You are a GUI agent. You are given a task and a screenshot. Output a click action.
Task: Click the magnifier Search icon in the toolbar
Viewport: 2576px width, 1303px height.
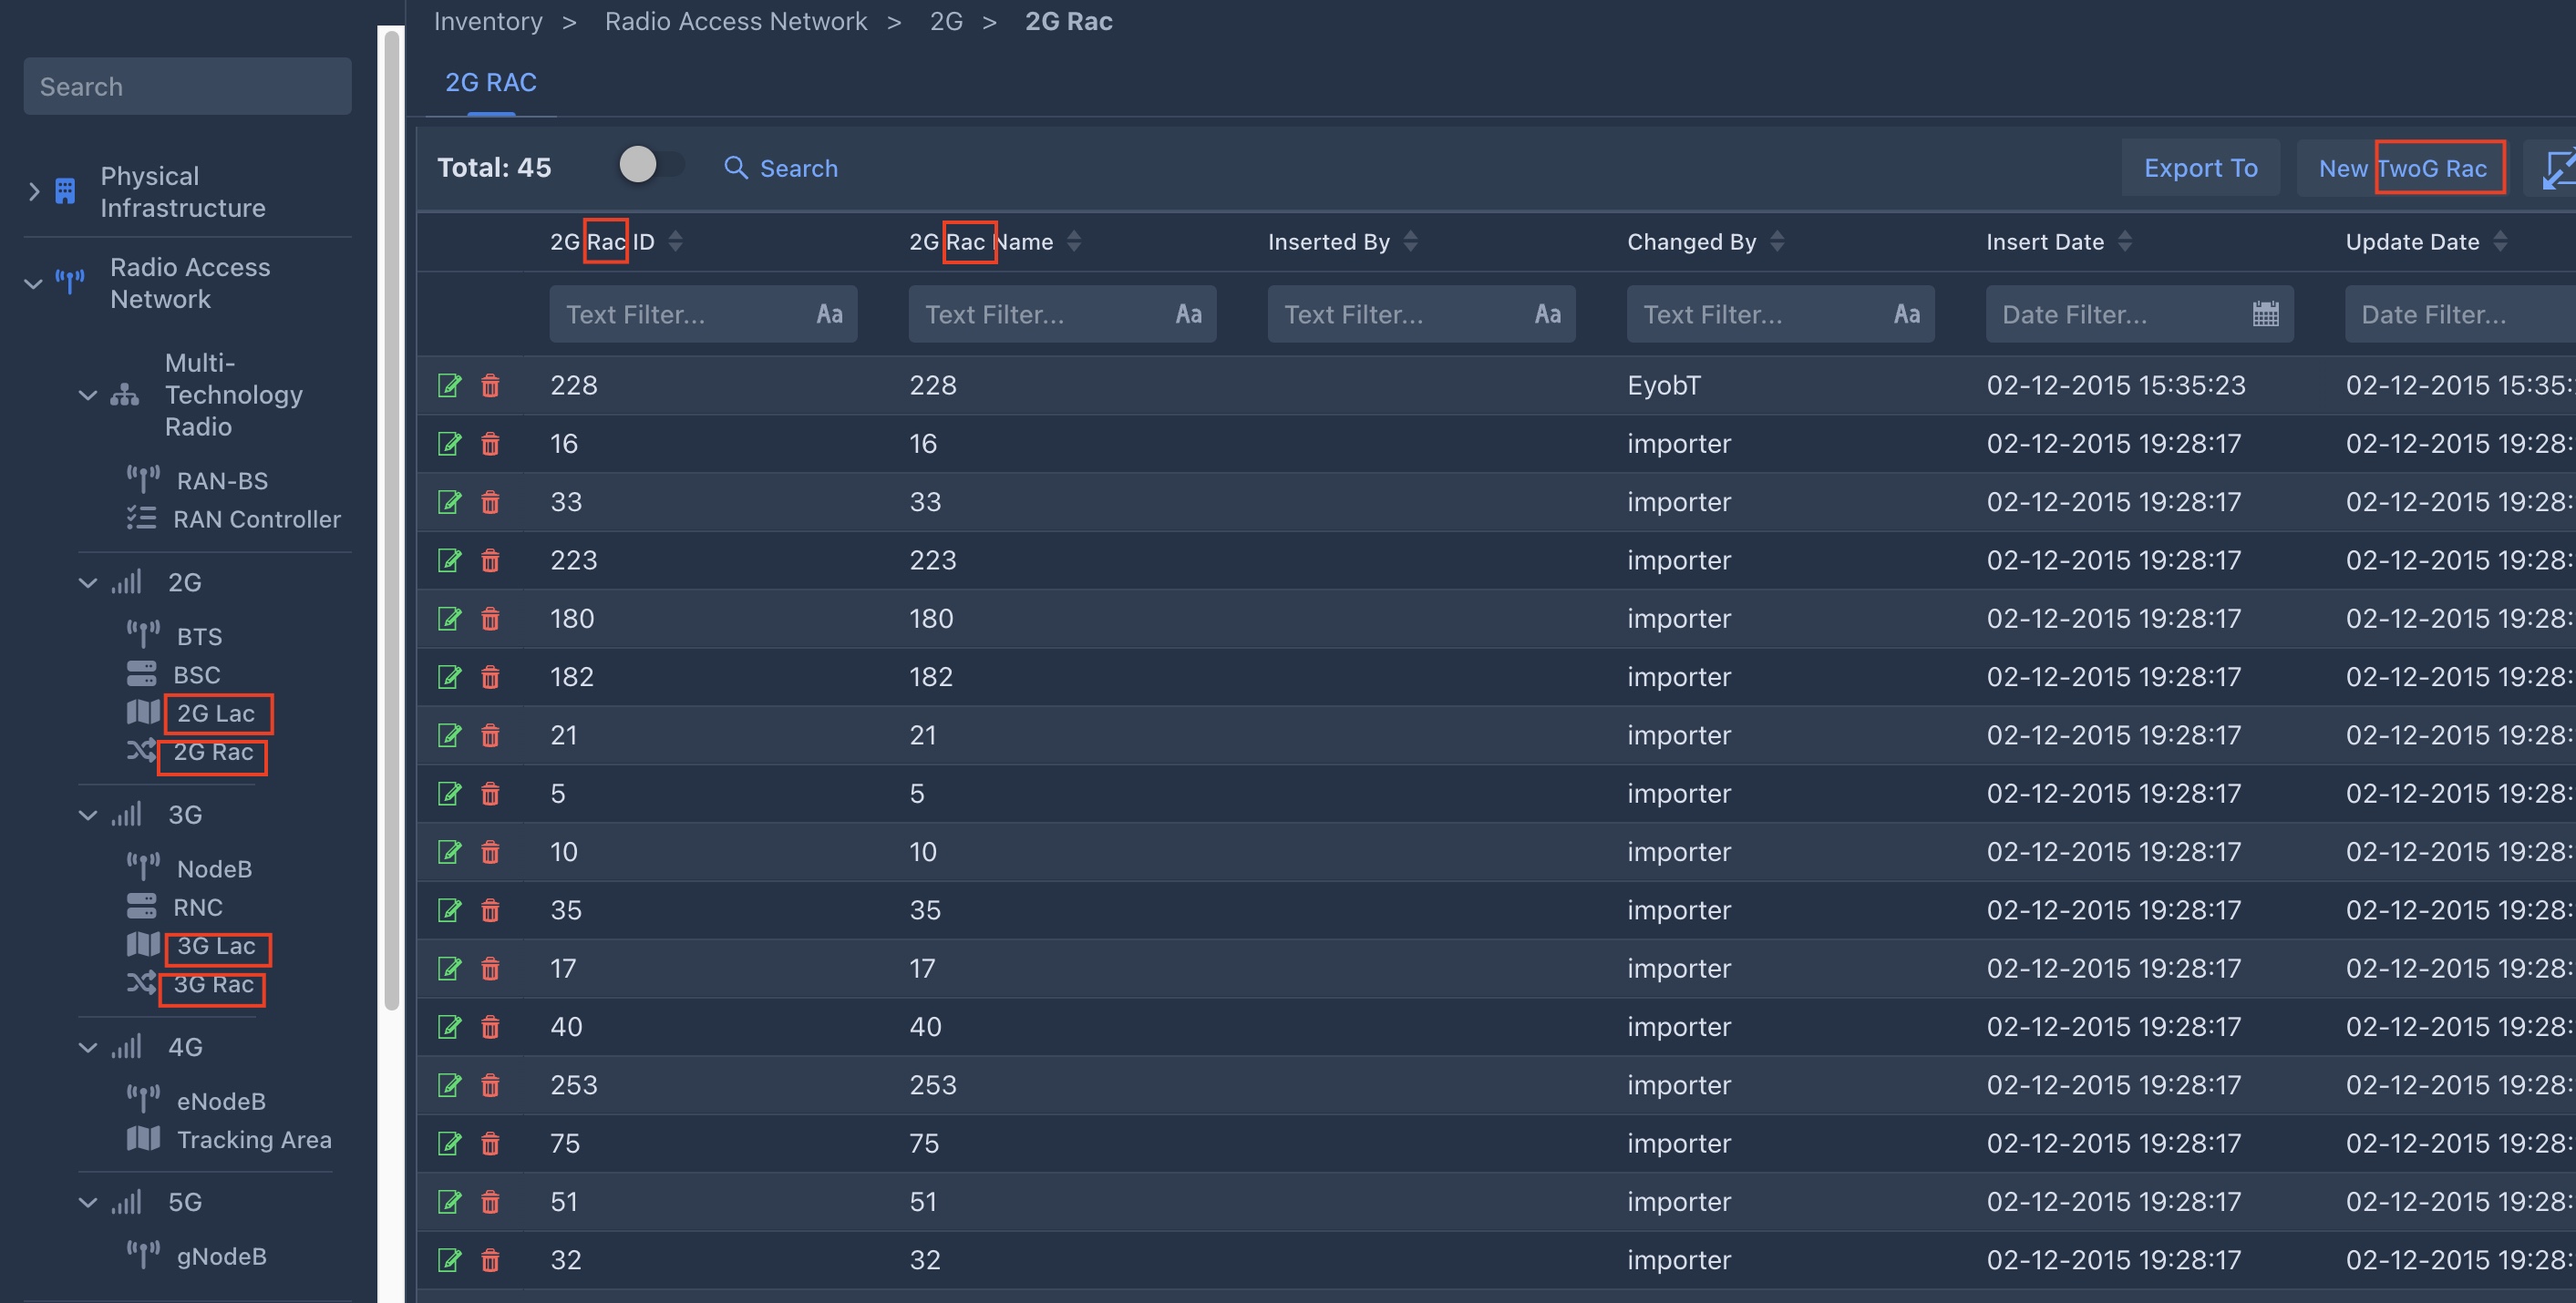coord(736,168)
